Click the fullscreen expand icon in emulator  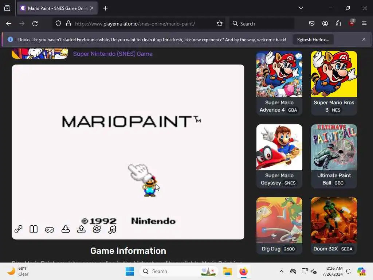18,229
